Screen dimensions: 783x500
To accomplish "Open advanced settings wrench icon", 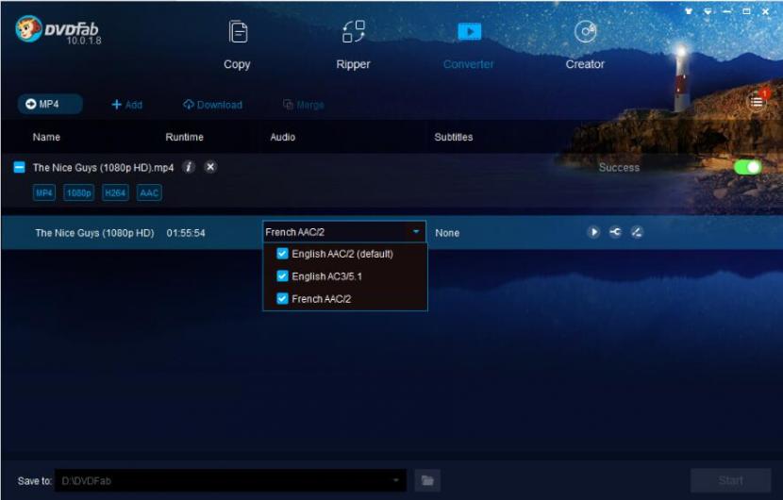I will click(x=615, y=232).
